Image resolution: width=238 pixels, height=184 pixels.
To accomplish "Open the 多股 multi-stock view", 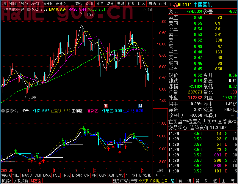I will 99,4.
